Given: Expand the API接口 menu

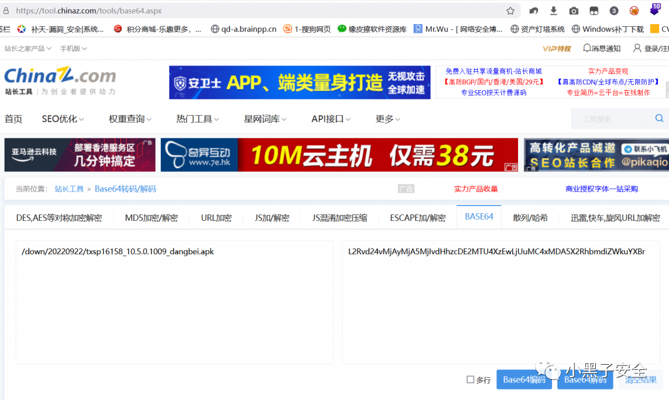Looking at the screenshot, I should point(332,119).
